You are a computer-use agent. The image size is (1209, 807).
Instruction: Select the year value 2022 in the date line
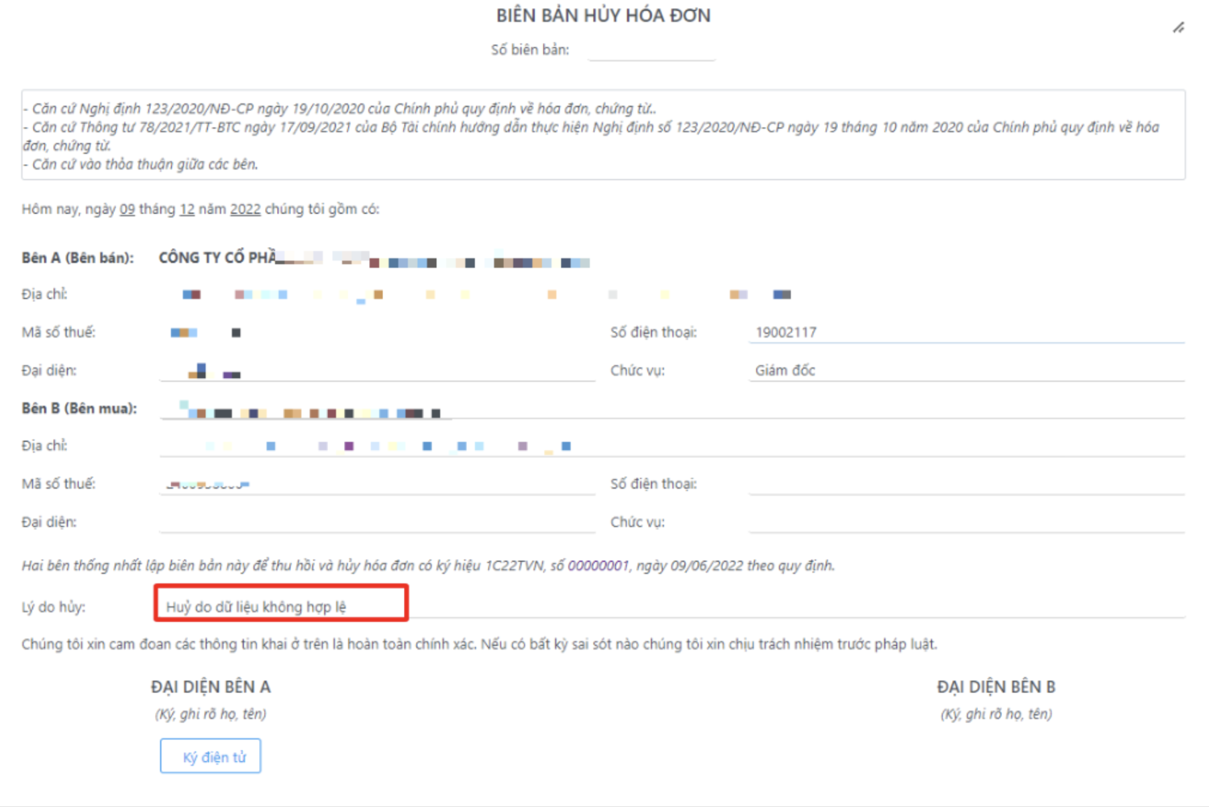(245, 209)
